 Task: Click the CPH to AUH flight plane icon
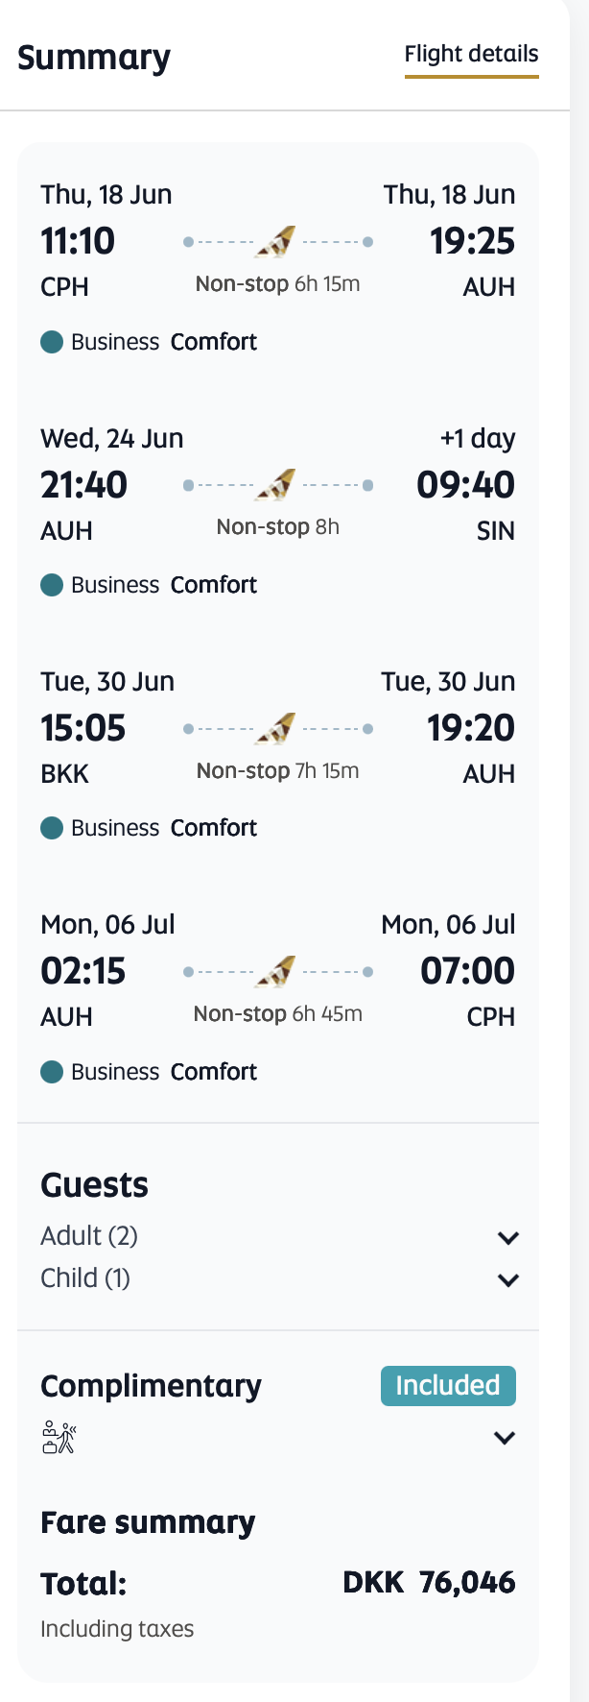(276, 242)
